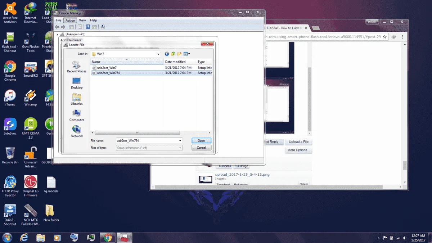Click the Chrome taskbar button
This screenshot has width=432, height=243.
click(108, 238)
